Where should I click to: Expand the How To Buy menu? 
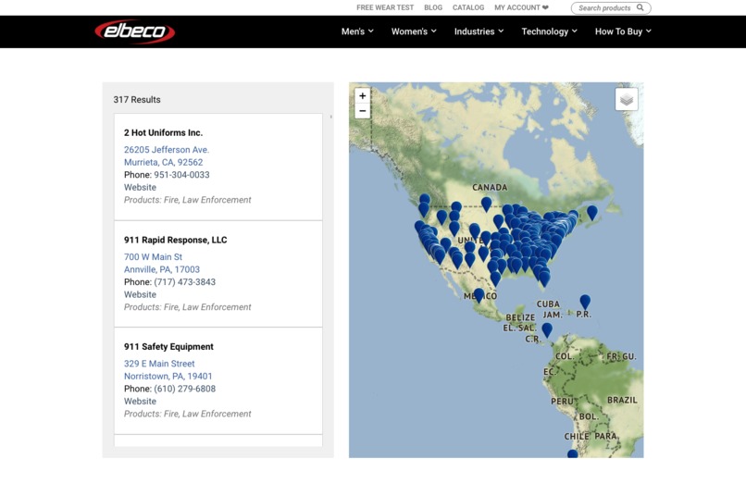(623, 31)
